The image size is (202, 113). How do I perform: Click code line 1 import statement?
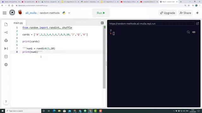[x=47, y=28]
